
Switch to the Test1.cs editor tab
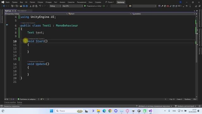(8, 11)
